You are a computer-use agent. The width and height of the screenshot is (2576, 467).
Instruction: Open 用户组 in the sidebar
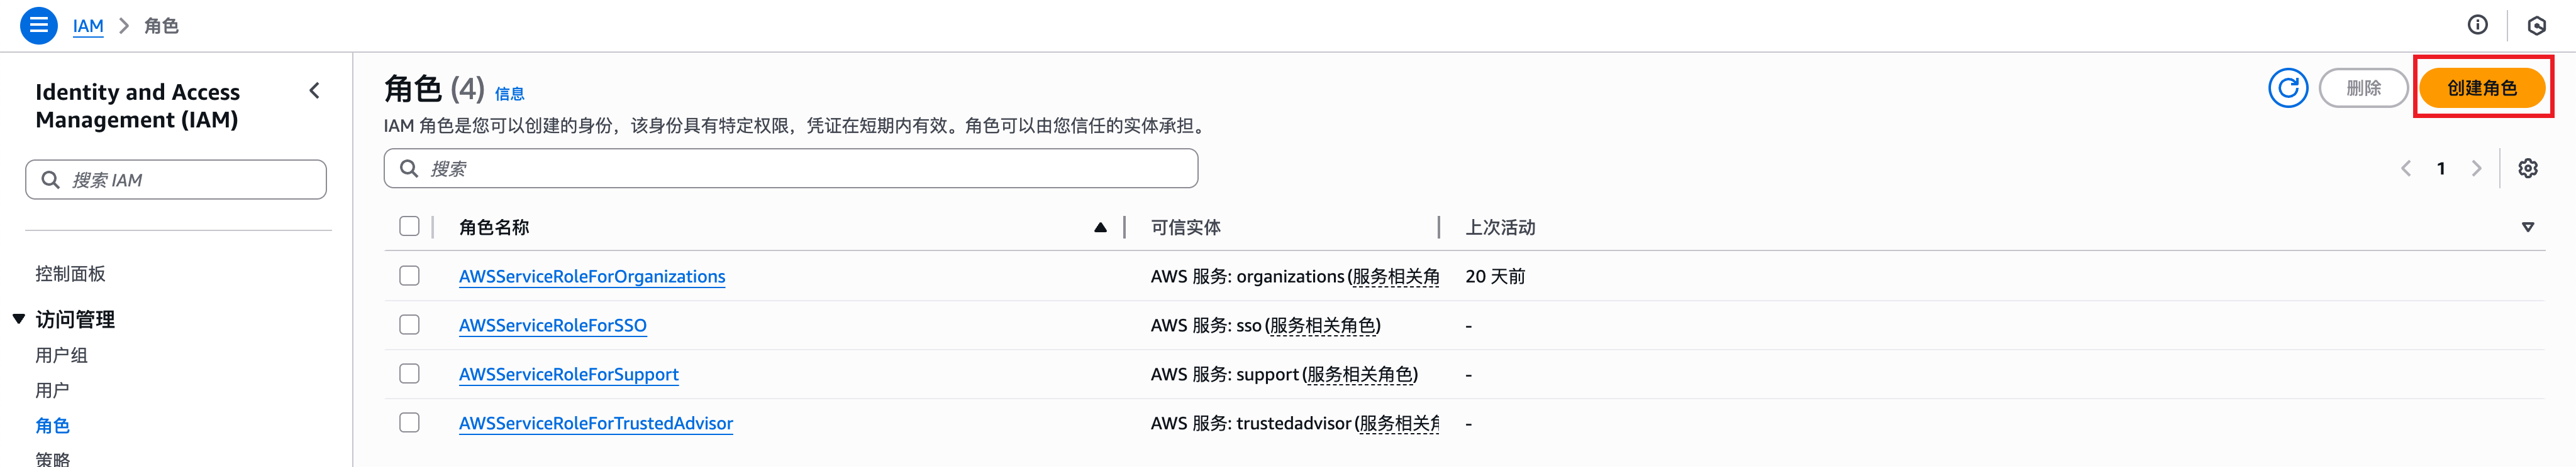(62, 355)
